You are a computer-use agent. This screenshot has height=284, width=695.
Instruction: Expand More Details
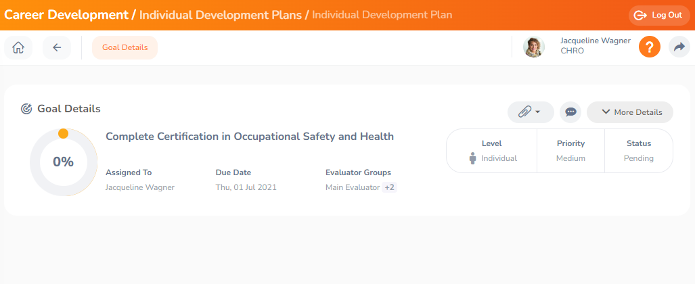pos(630,112)
